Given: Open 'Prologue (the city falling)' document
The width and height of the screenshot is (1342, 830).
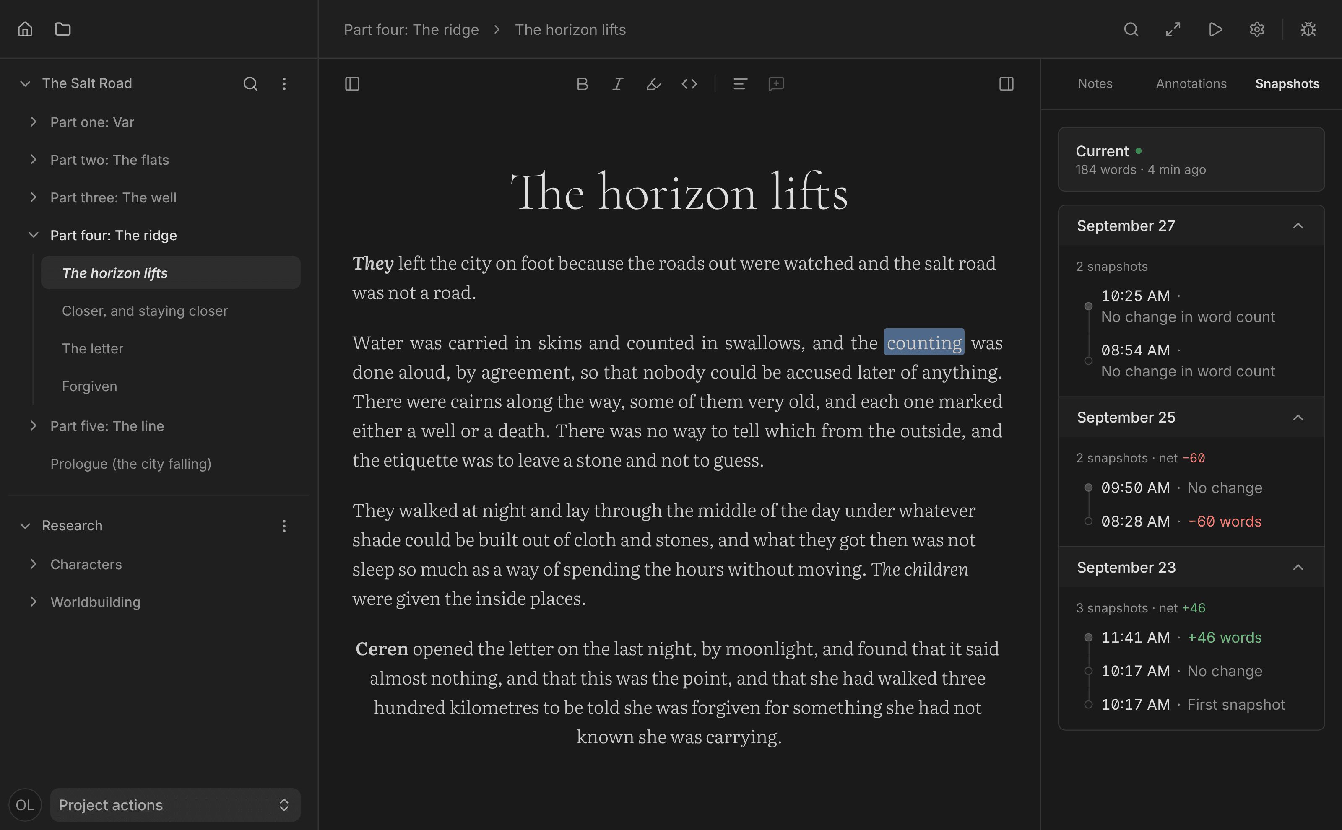Looking at the screenshot, I should 131,464.
